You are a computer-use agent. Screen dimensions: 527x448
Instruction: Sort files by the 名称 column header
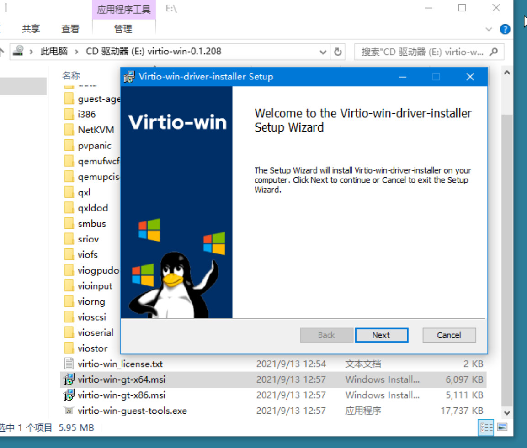(x=71, y=75)
